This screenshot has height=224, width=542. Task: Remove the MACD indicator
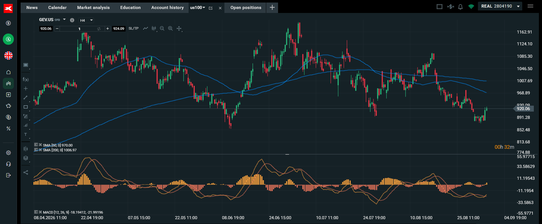(40, 212)
